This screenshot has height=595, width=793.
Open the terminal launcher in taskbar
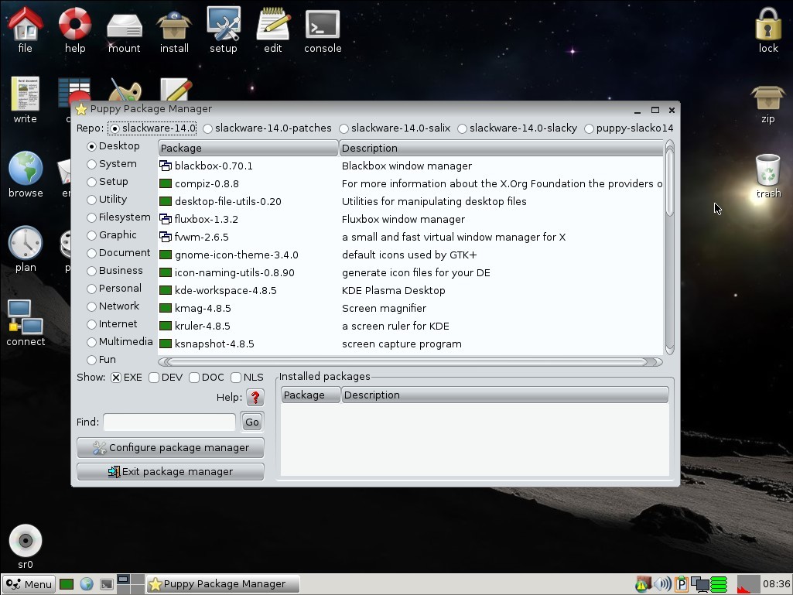(107, 584)
